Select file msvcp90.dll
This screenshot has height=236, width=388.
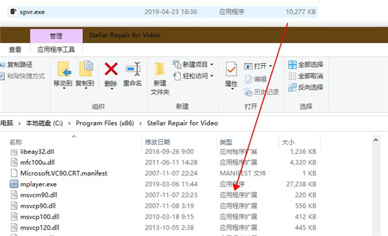point(38,206)
